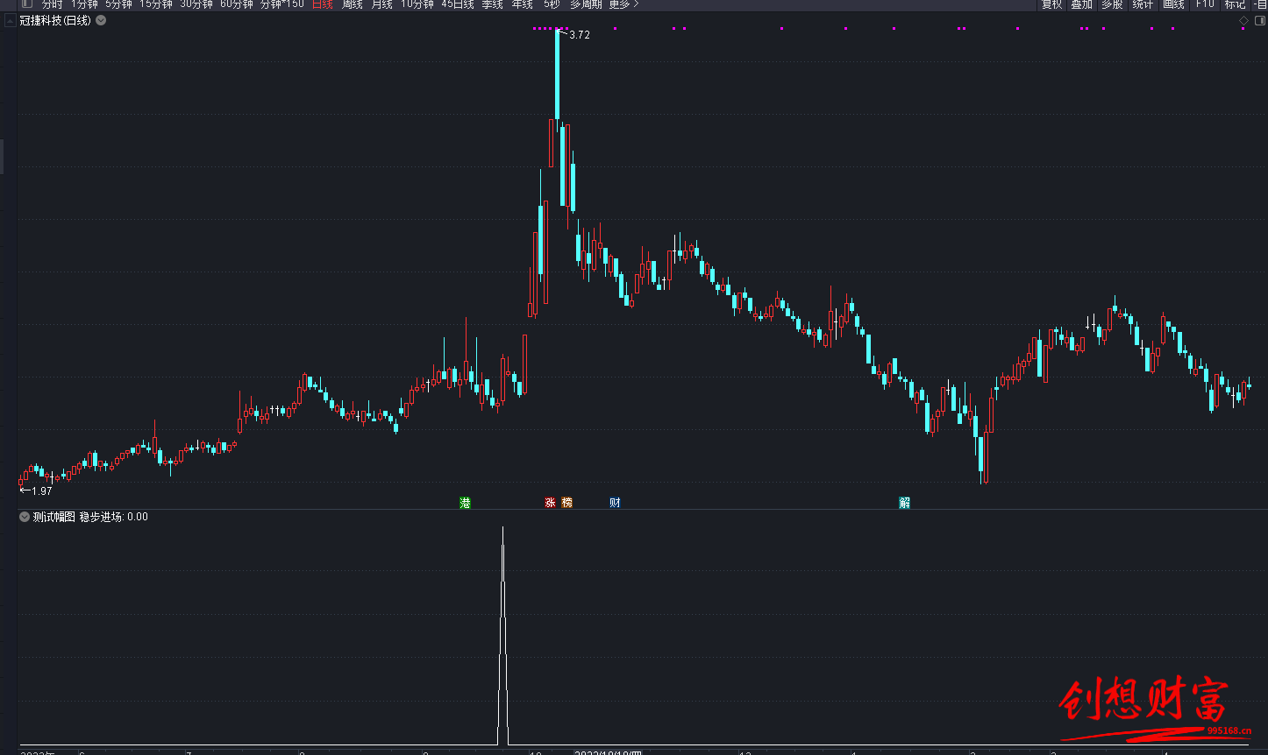Click the green 港 event marker
The image size is (1268, 755).
466,503
